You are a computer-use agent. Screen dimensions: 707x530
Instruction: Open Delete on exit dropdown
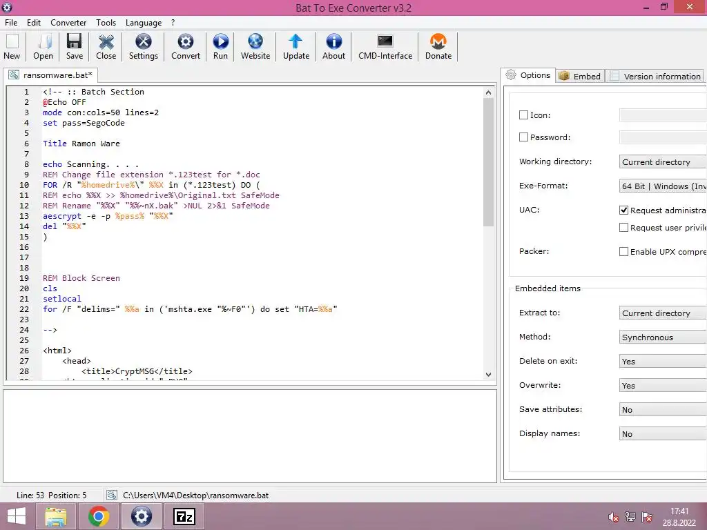pos(663,362)
